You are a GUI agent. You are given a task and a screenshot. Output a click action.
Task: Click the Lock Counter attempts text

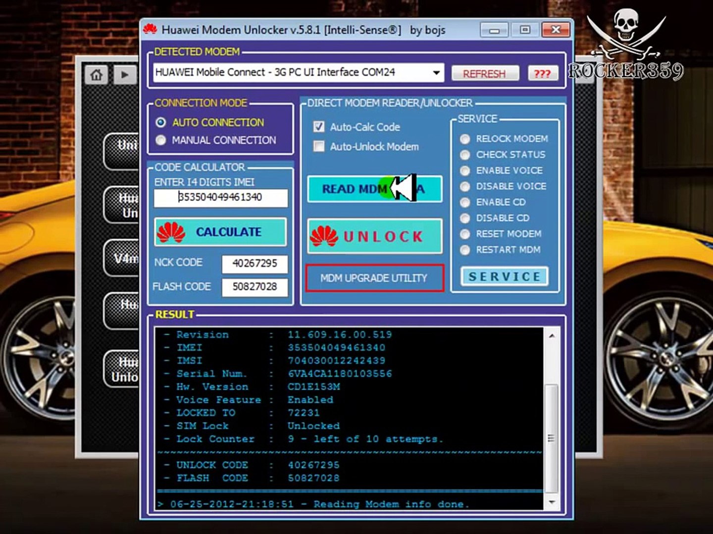pyautogui.click(x=365, y=439)
